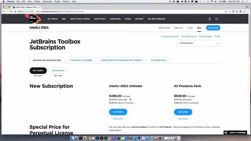The height and width of the screenshot is (141, 251).
Task: Go to the Learn page
Action: [x=190, y=28]
